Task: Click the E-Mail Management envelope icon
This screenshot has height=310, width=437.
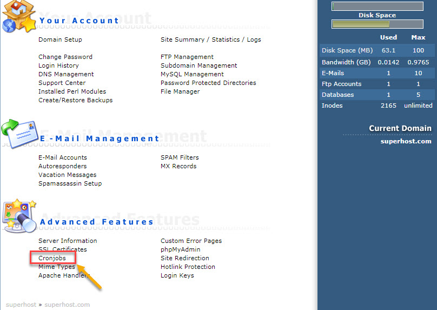Action: pyautogui.click(x=19, y=134)
